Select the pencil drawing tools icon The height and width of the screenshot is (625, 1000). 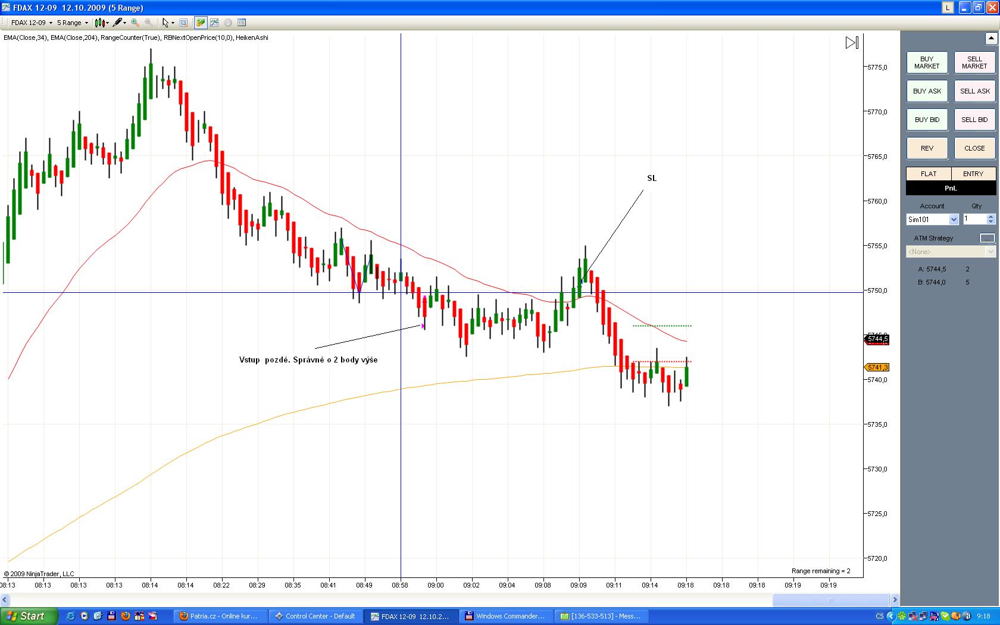click(117, 23)
